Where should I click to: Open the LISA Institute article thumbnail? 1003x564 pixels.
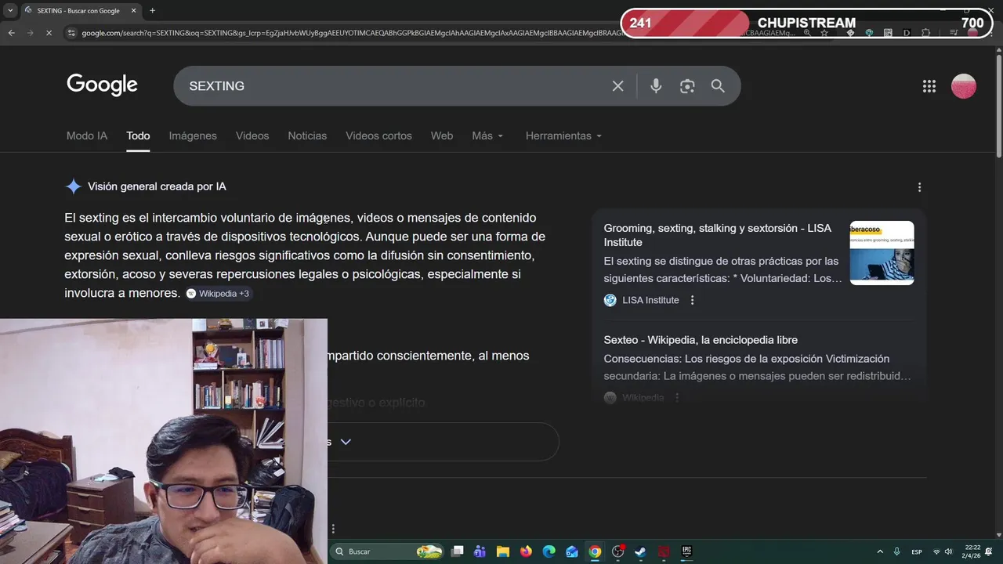(882, 253)
